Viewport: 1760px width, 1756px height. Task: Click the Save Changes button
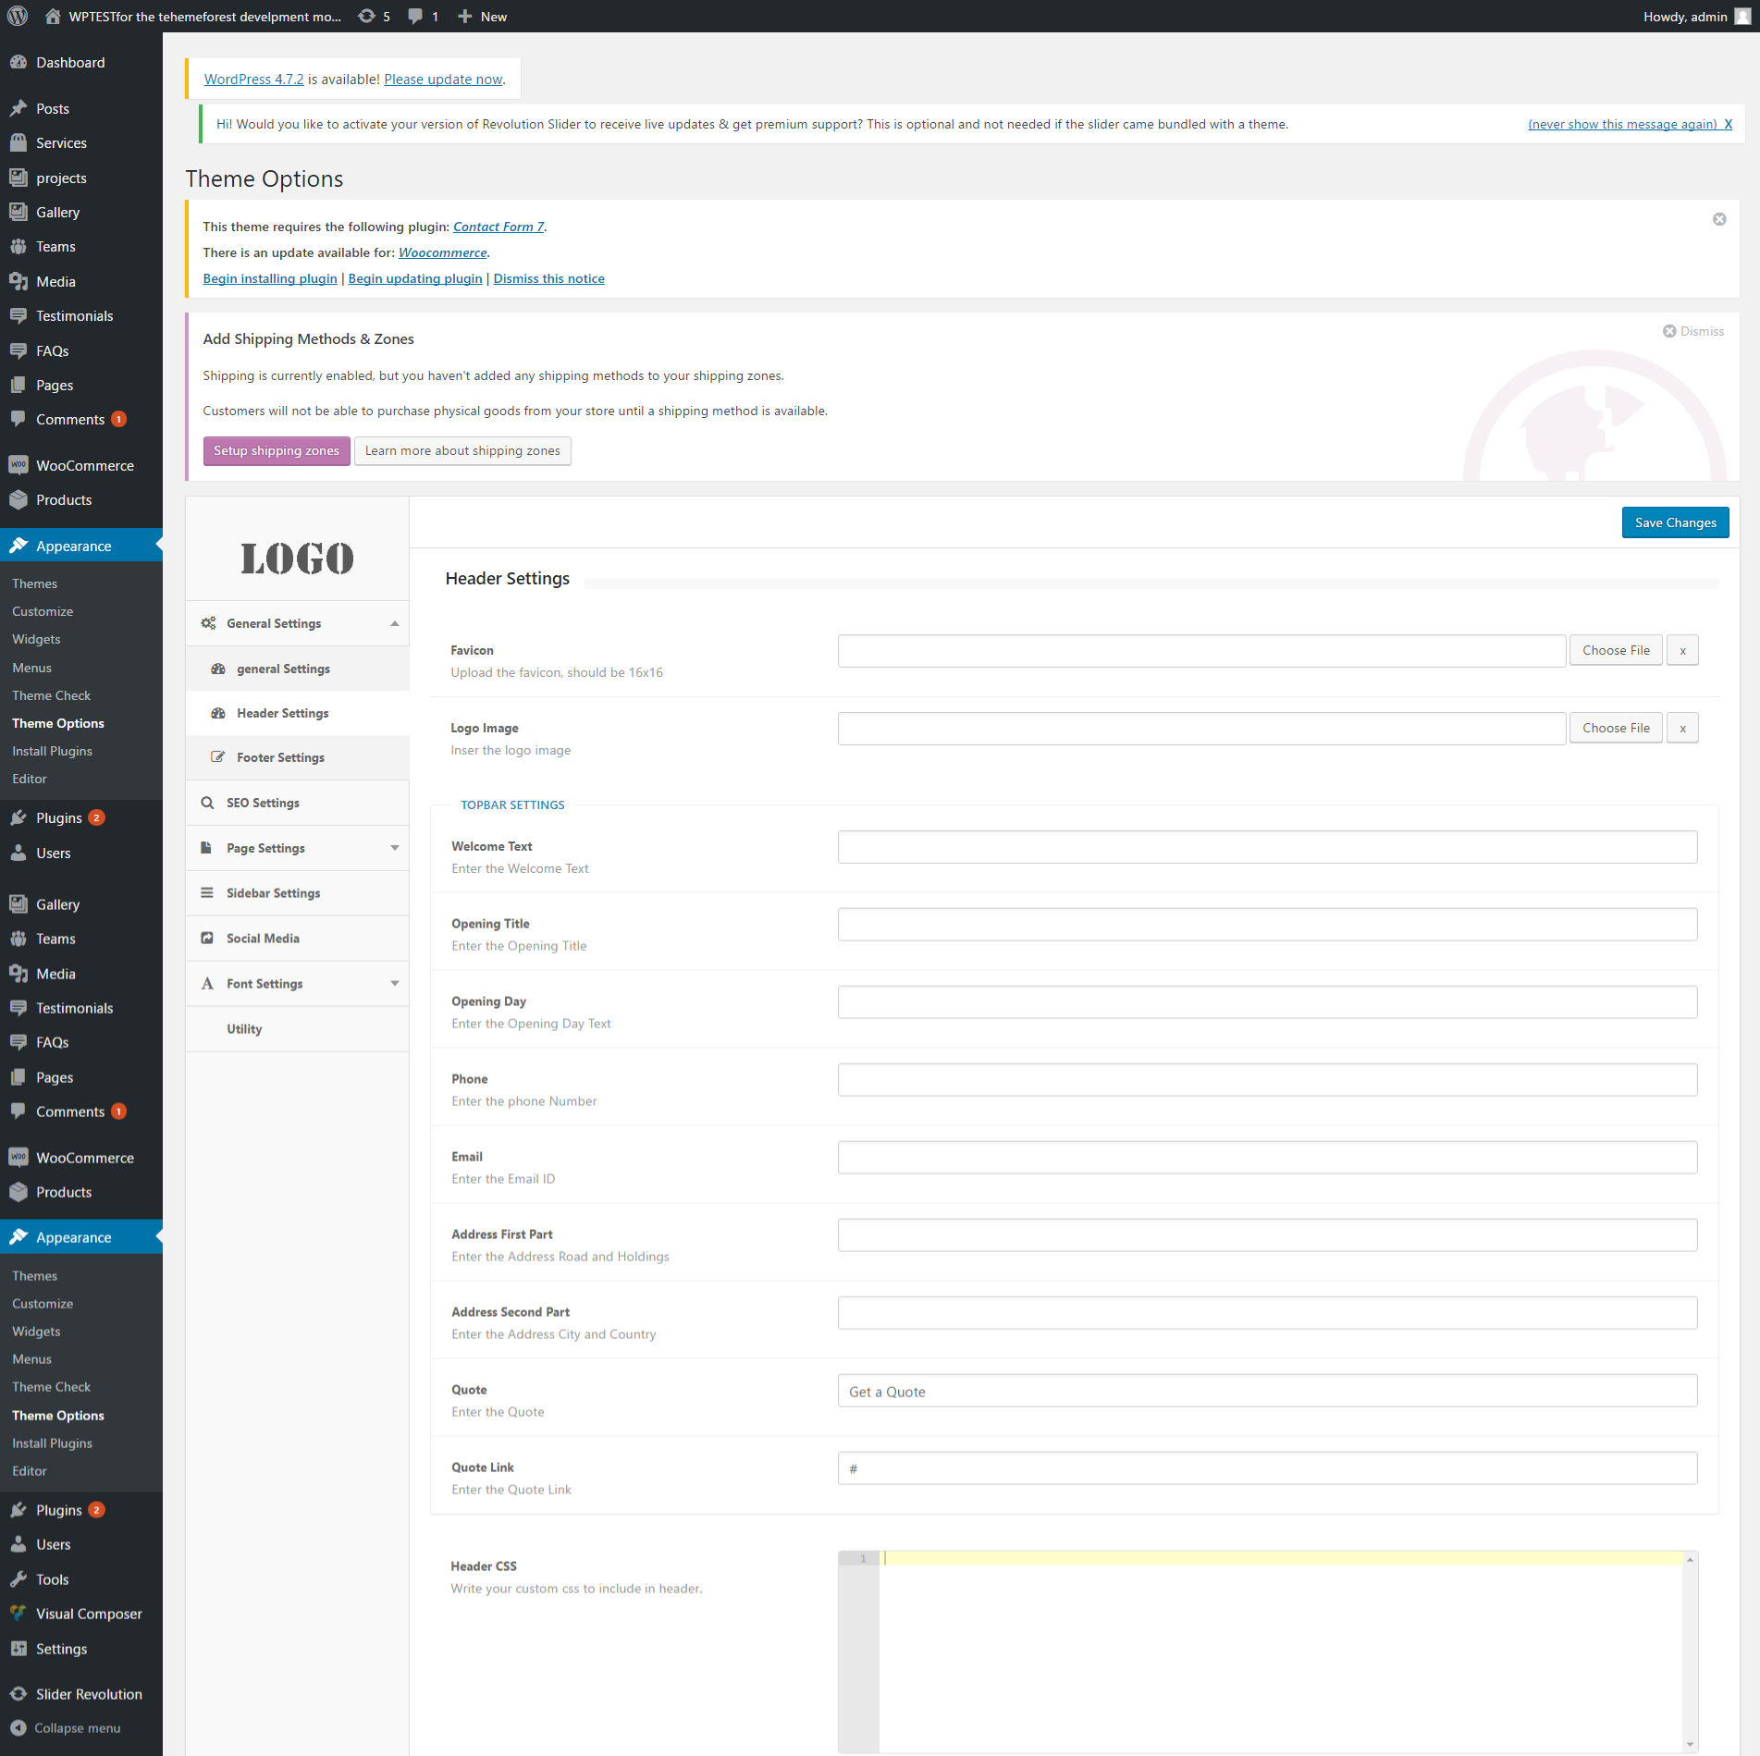pyautogui.click(x=1674, y=522)
